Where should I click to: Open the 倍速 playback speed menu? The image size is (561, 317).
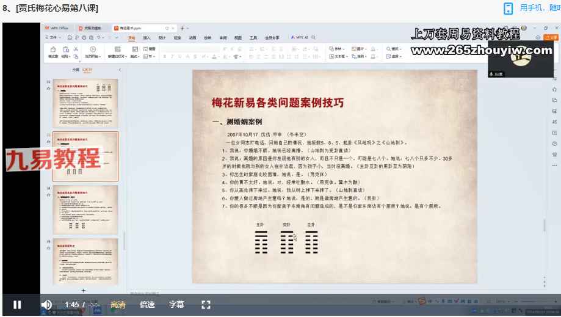click(x=147, y=304)
